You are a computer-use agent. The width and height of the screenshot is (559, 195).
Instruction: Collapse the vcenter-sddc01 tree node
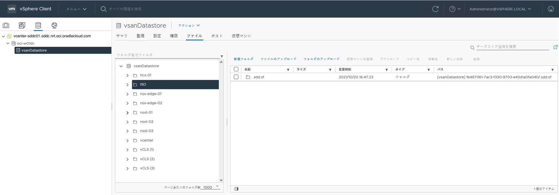pyautogui.click(x=3, y=36)
